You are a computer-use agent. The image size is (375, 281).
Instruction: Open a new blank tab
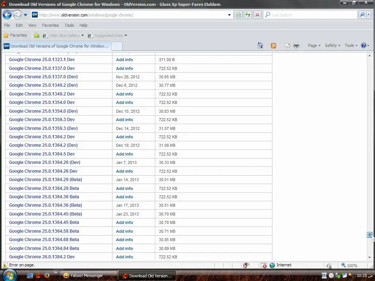117,46
